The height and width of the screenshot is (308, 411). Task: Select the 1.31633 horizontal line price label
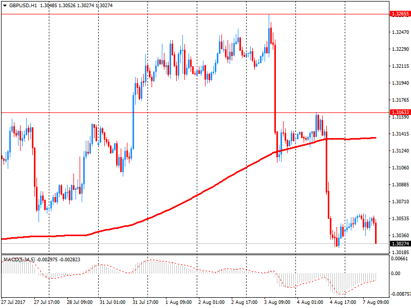400,112
